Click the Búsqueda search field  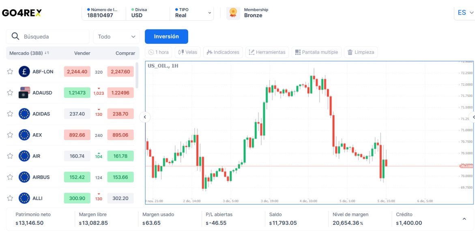pyautogui.click(x=53, y=36)
